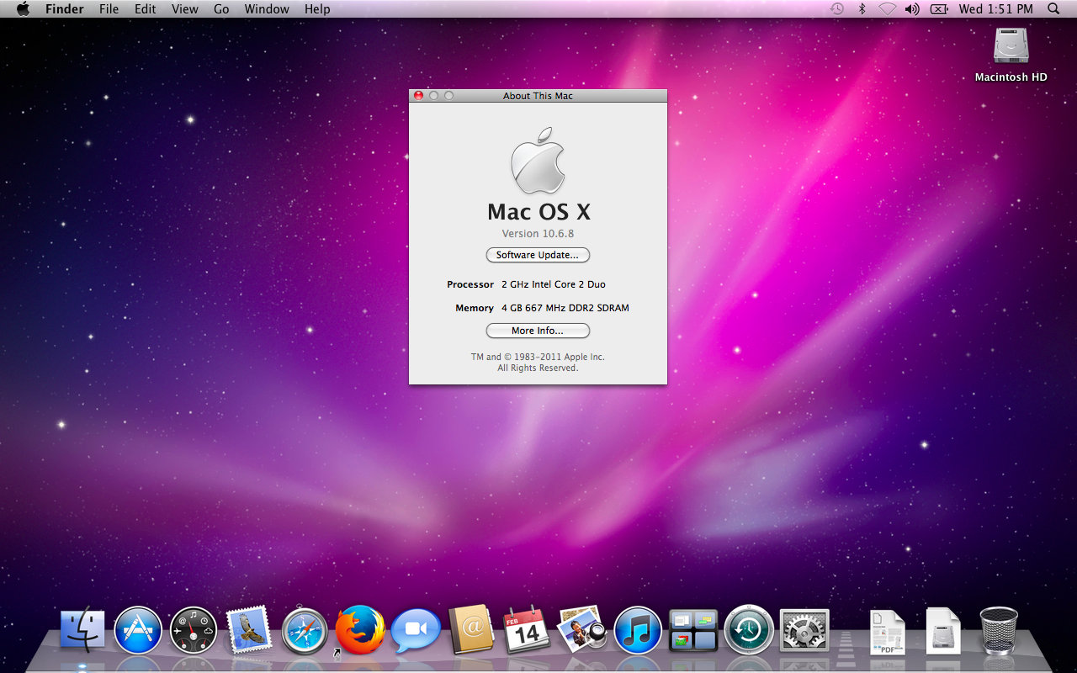
Task: Open the Spotlight search magnifier
Action: (x=1053, y=9)
